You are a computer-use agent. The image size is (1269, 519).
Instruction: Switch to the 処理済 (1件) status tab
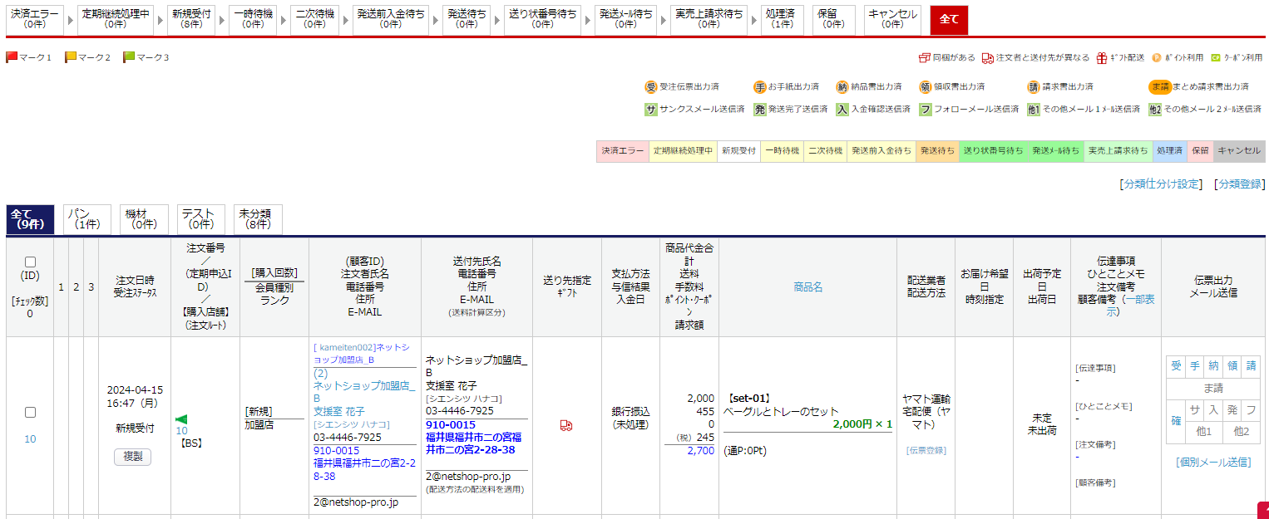pyautogui.click(x=782, y=19)
